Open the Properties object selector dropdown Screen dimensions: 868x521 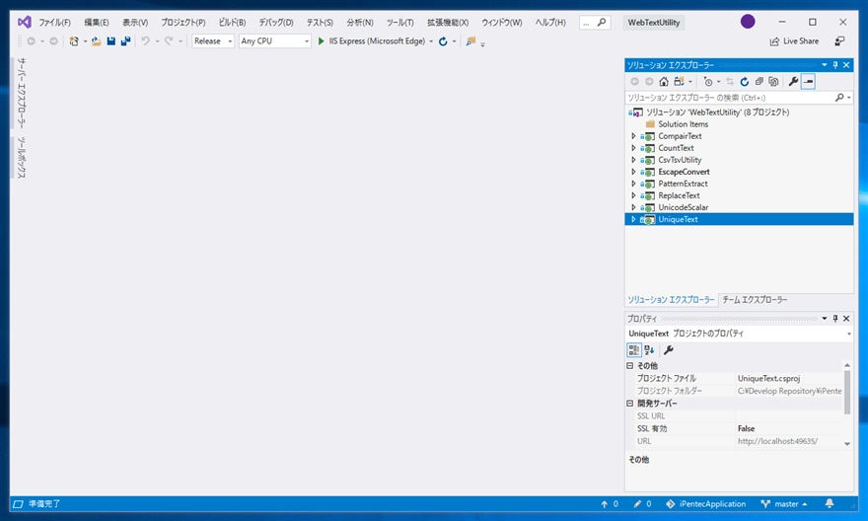[x=848, y=334]
